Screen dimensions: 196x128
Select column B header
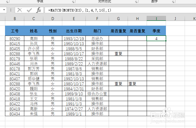(15, 18)
